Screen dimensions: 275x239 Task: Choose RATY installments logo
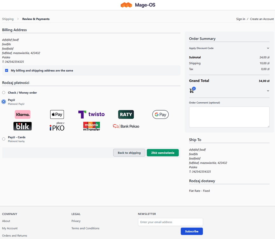(x=126, y=114)
